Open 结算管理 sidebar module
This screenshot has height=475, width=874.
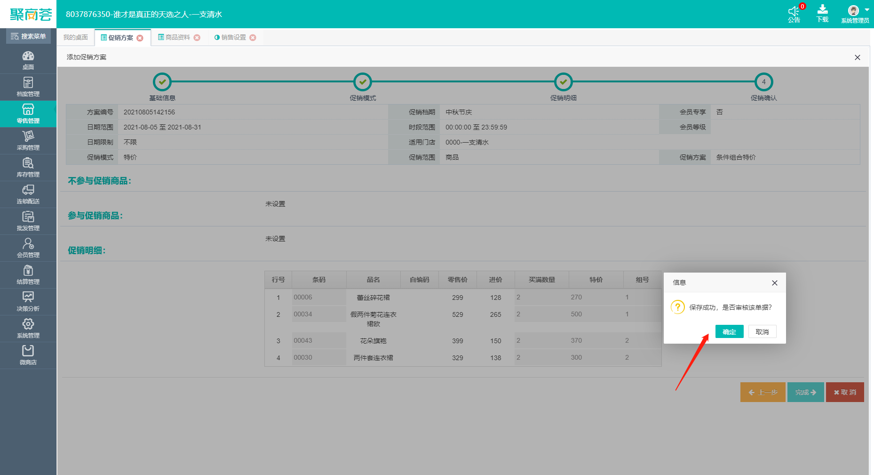pos(28,275)
